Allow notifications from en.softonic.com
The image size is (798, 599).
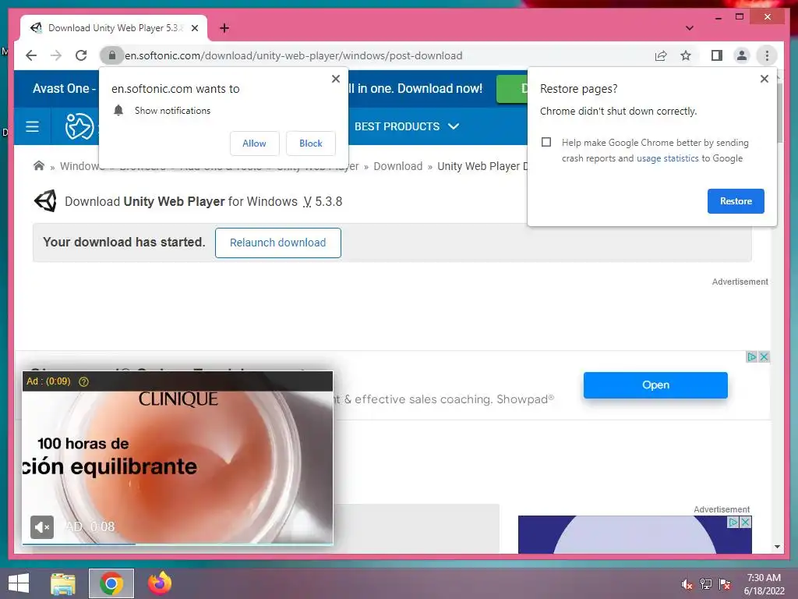coord(255,144)
